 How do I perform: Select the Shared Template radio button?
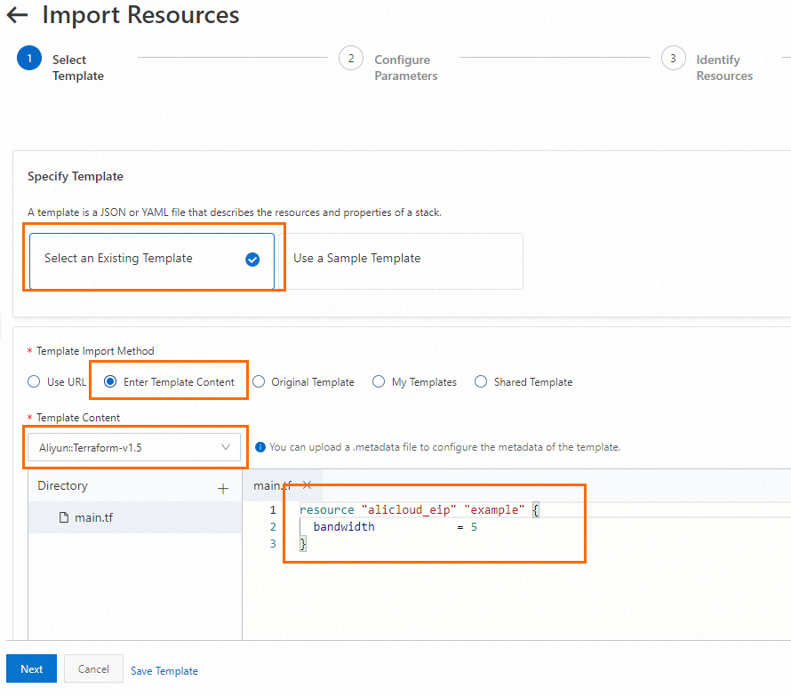[x=481, y=382]
